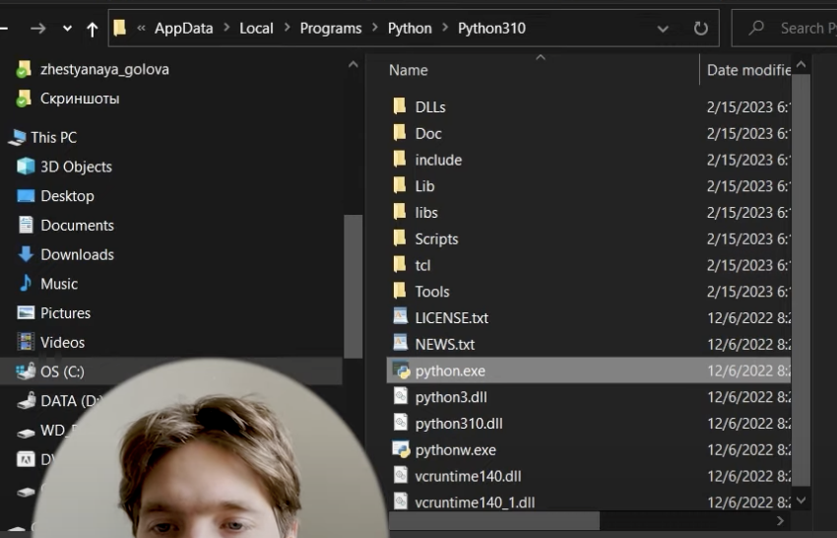This screenshot has height=538, width=837.
Task: Select OS (C:) drive in sidebar
Action: [x=170, y=371]
